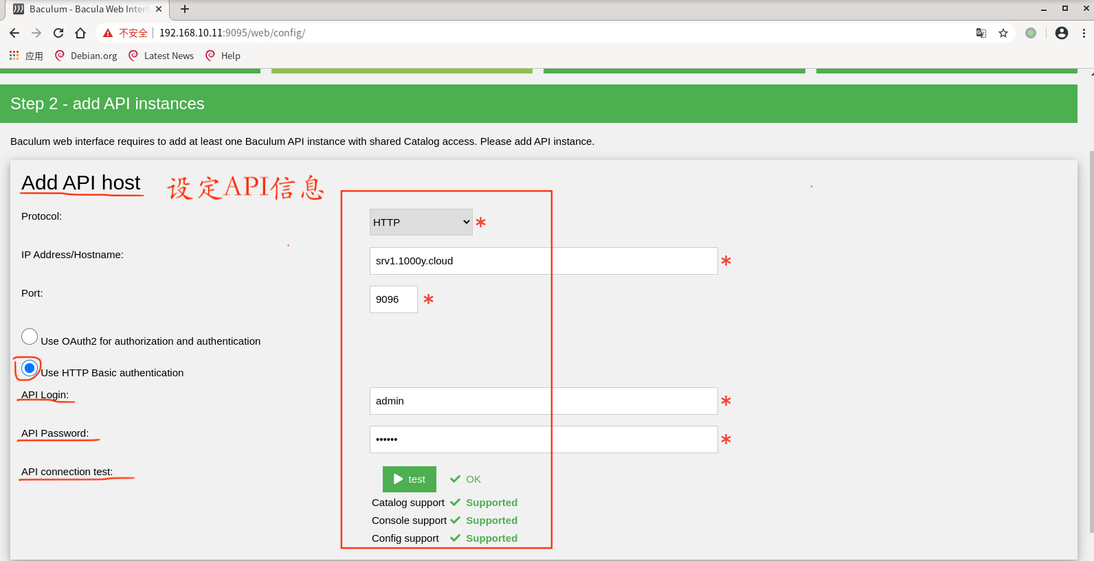Run the API connection test button

[409, 479]
